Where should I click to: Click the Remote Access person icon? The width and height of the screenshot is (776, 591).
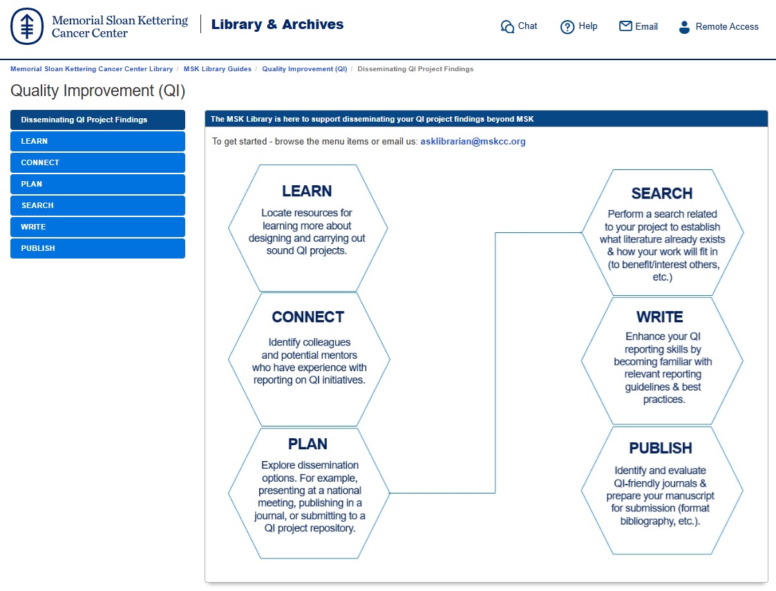(x=684, y=27)
